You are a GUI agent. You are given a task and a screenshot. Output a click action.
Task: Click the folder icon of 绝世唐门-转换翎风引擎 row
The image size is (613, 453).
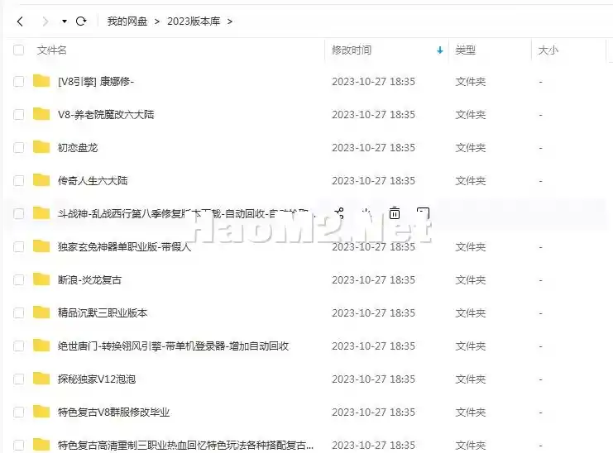coord(41,346)
